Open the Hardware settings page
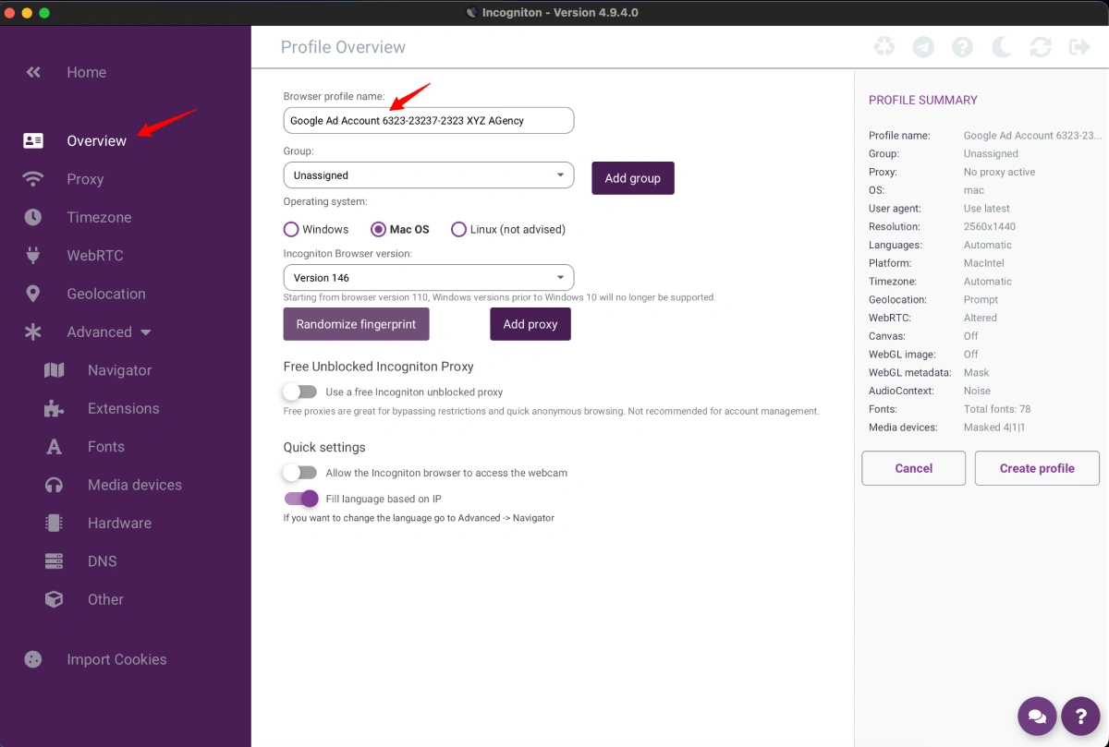The height and width of the screenshot is (747, 1109). (119, 523)
